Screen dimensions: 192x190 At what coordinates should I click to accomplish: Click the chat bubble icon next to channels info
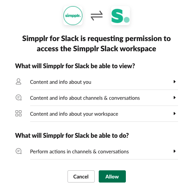[x=19, y=98]
